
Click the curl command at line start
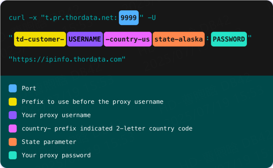[x=17, y=18]
